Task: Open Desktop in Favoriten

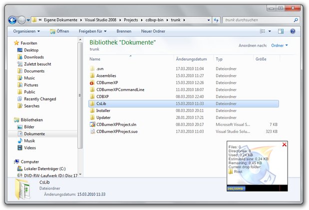Action: (28, 50)
